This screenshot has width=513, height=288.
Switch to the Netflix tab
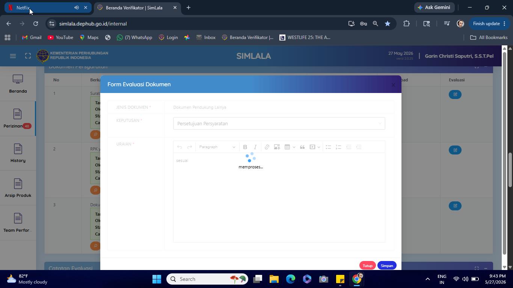coord(41,7)
